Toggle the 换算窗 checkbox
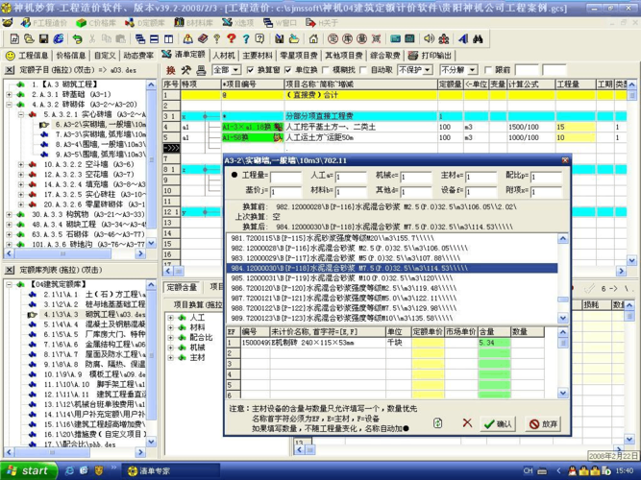 pos(252,70)
